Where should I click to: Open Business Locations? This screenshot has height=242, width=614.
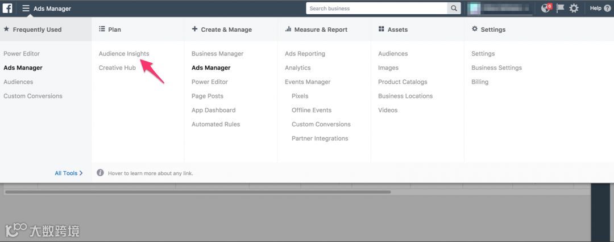[x=405, y=96]
